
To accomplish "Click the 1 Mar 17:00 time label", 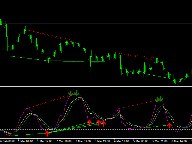I will tap(45, 141).
